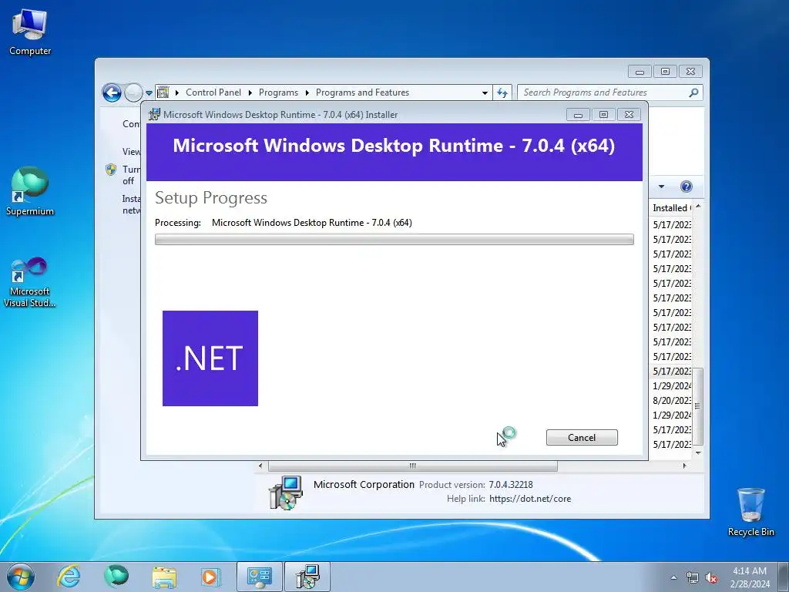Go back in Control Panel window
789x592 pixels.
112,92
